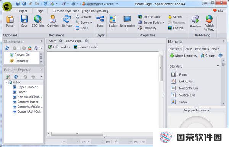
Task: Switch to Packs tab
Action: coord(189,49)
